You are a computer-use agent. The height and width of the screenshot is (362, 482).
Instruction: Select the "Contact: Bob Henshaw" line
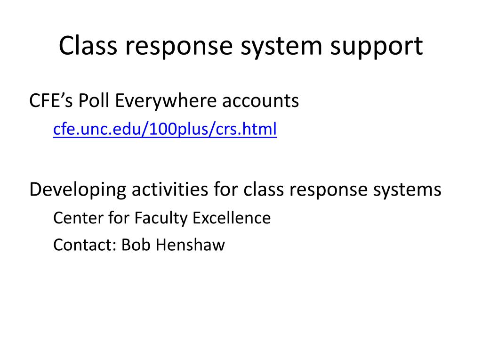click(139, 245)
